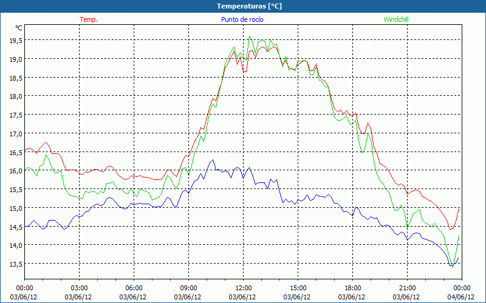Click the 21:00 time axis label
Image resolution: width=486 pixels, height=303 pixels.
point(407,288)
